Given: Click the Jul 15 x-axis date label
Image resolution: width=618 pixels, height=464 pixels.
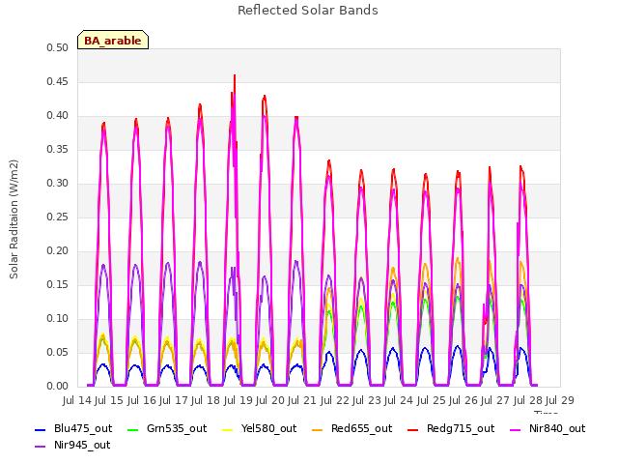Looking at the screenshot, I should [x=109, y=401].
